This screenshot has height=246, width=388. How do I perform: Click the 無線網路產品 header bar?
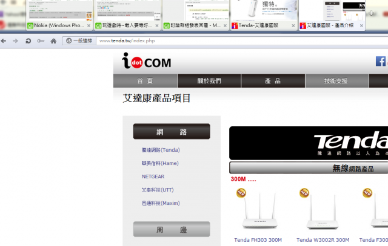tap(309, 168)
